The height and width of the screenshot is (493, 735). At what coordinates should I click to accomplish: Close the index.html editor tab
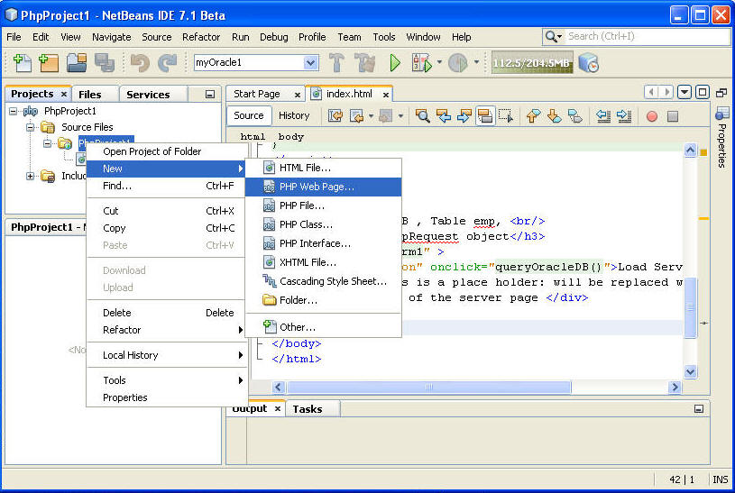tap(386, 95)
